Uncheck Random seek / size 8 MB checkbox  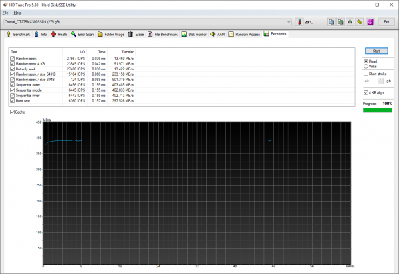tap(12, 80)
